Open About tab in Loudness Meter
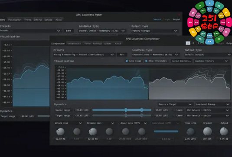The height and width of the screenshot is (157, 232). pos(59,19)
